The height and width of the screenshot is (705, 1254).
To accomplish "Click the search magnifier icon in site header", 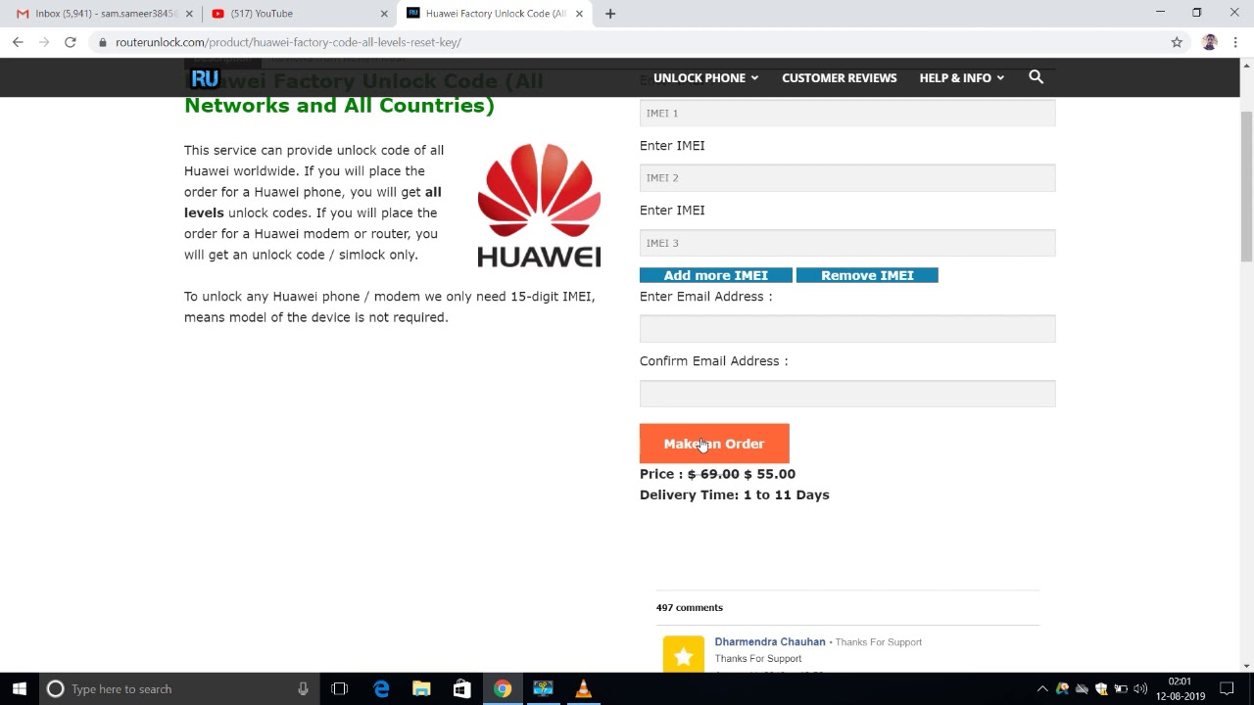I will click(x=1036, y=77).
